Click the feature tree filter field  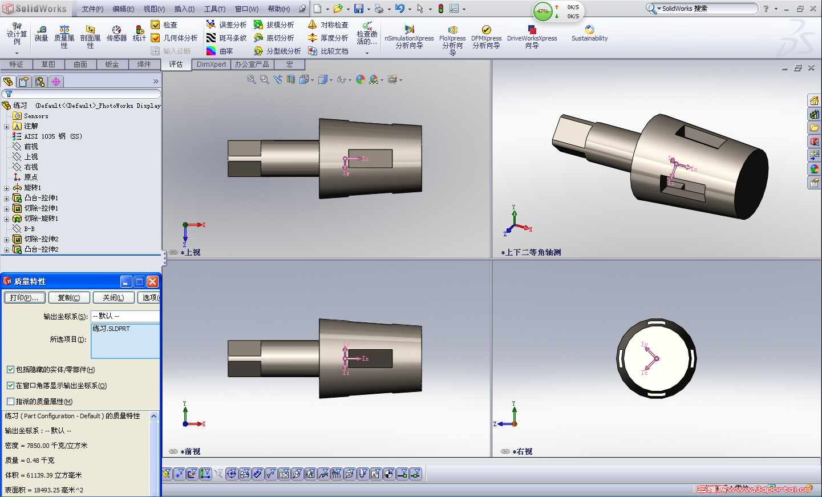(81, 94)
